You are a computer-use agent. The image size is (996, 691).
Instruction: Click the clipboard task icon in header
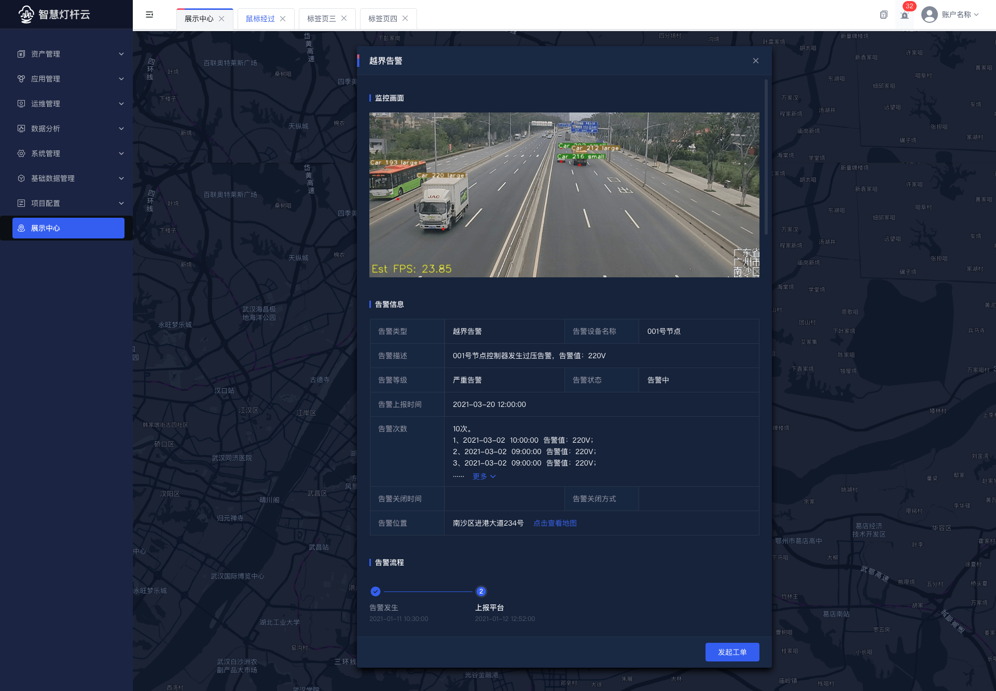(x=884, y=15)
